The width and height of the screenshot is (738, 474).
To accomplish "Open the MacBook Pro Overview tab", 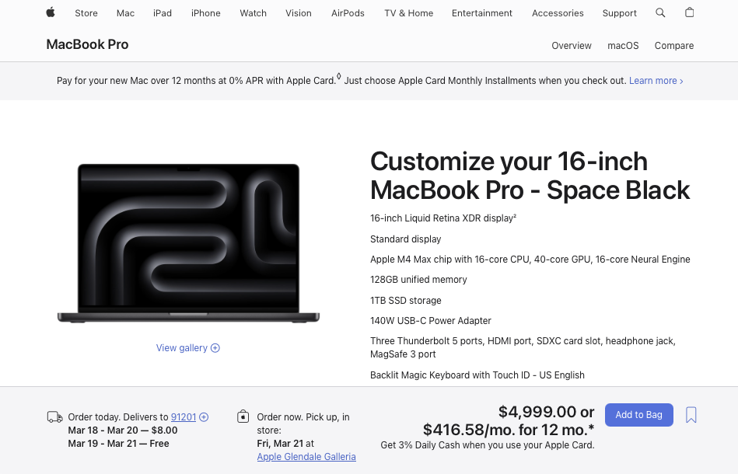I will point(572,46).
